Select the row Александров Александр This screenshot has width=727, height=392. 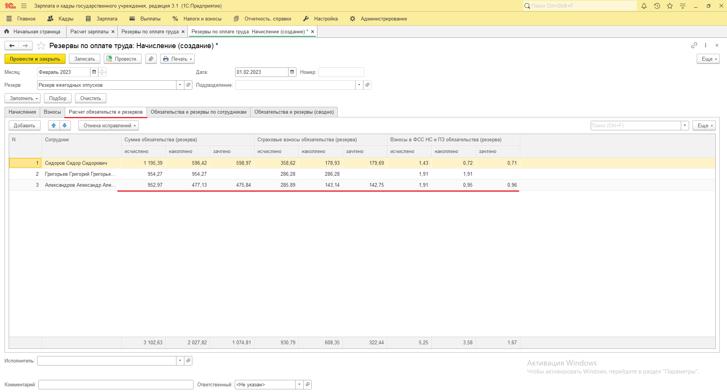[x=362, y=185]
